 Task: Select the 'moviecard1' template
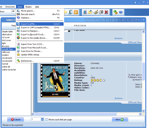[x=7, y=58]
